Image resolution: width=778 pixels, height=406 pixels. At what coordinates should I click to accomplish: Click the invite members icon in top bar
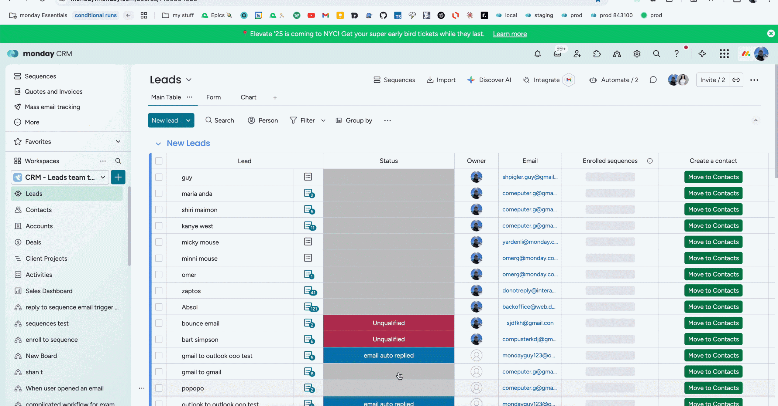(x=577, y=54)
